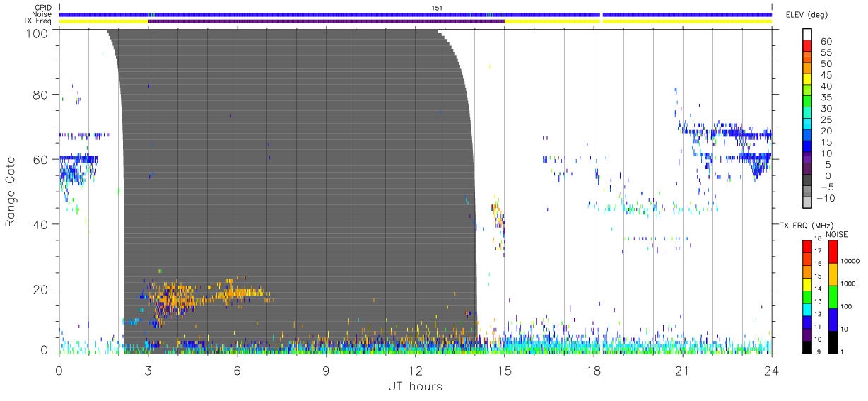Click UT hours tick label 24
The height and width of the screenshot is (401, 868).
(x=772, y=371)
